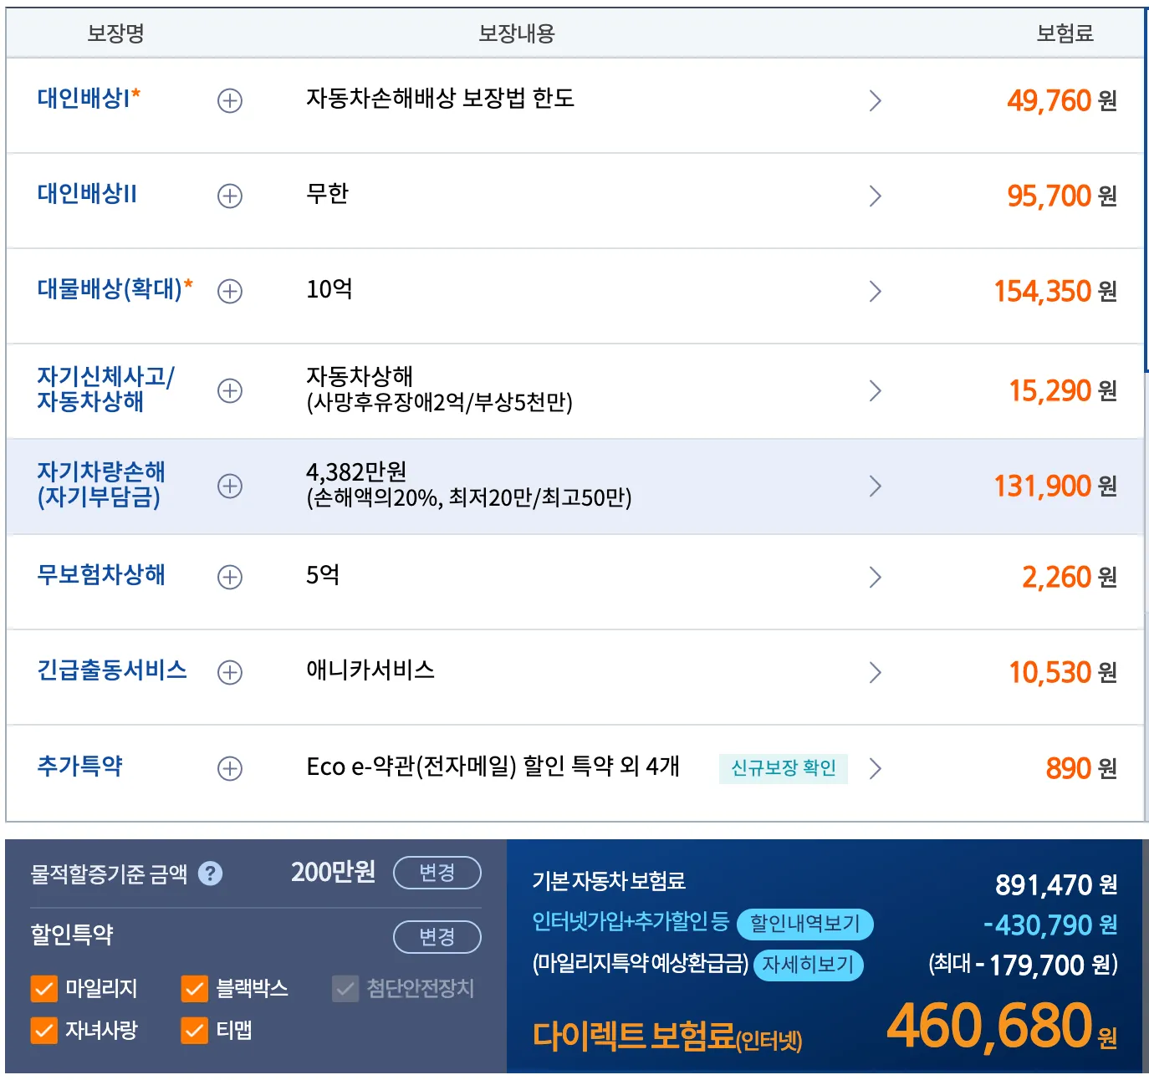Click the plus icon beside 대인배상II
The image size is (1149, 1080).
pos(229,196)
